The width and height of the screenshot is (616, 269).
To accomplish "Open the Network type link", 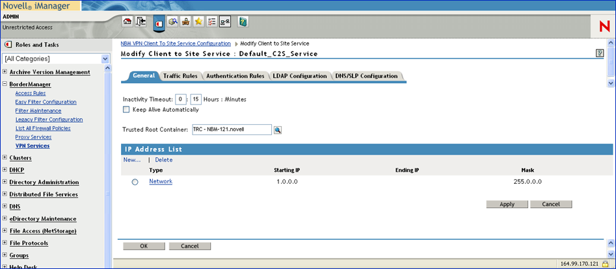I will click(x=161, y=181).
